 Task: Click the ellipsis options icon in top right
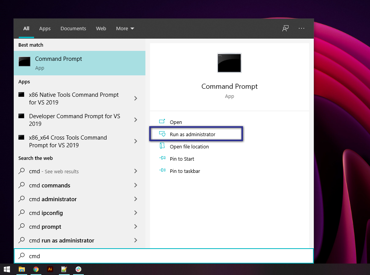pos(302,28)
